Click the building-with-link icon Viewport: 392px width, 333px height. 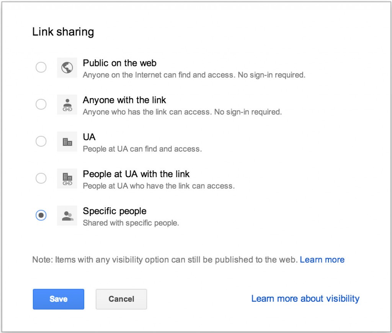pyautogui.click(x=67, y=179)
